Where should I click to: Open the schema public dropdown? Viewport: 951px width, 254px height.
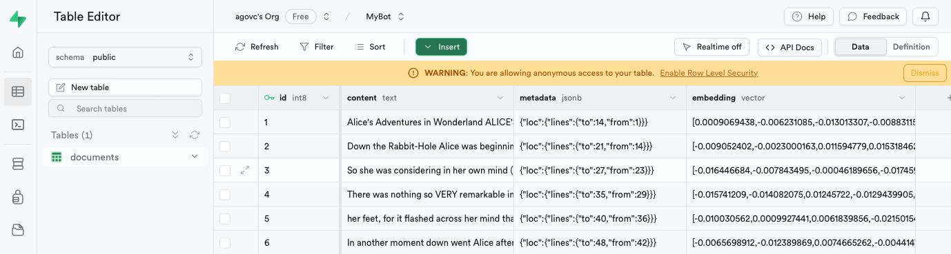click(x=125, y=57)
